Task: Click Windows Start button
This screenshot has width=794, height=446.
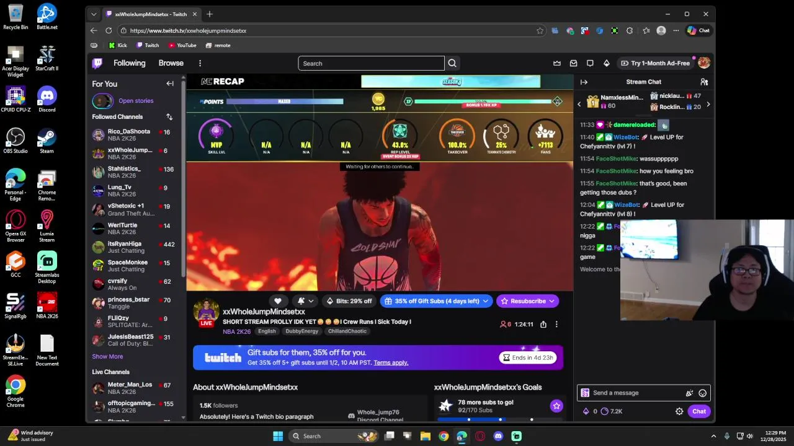Action: point(278,436)
